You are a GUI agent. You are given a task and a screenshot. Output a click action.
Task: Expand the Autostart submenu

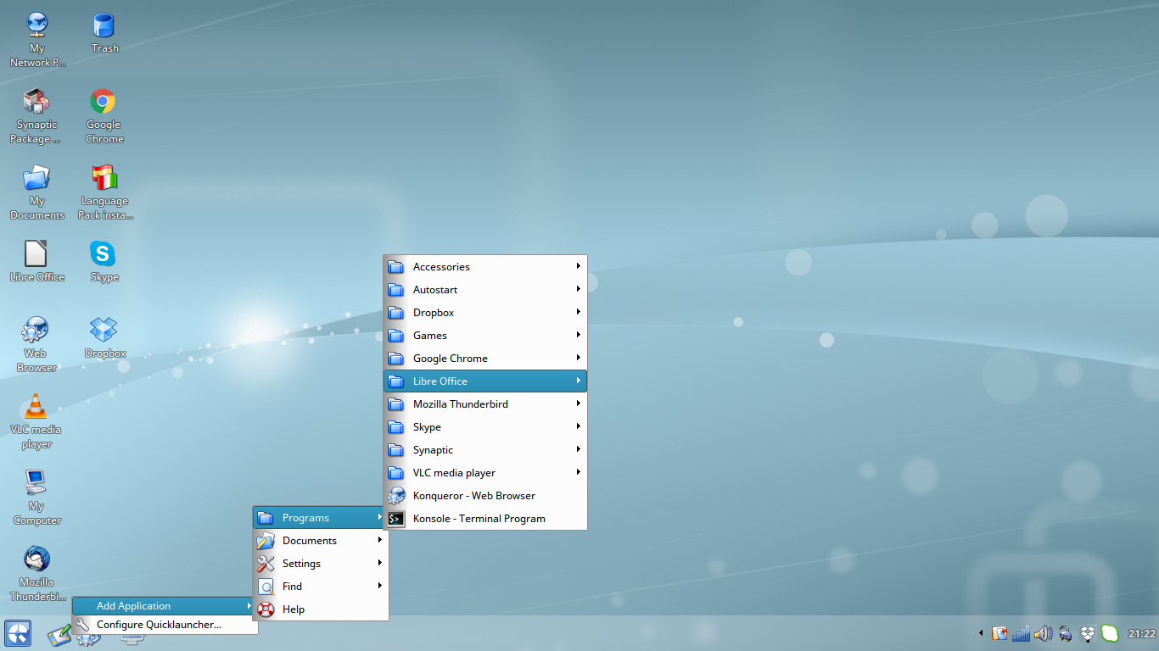tap(485, 289)
